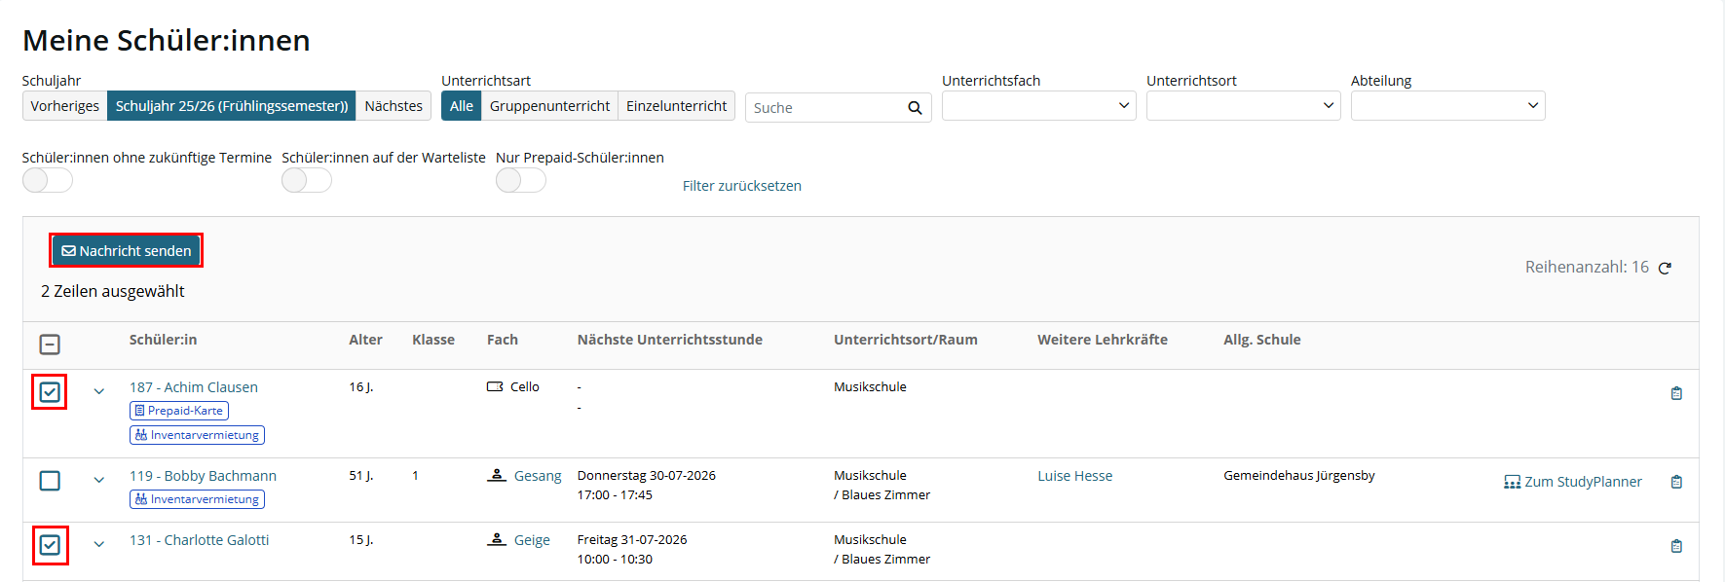1725x582 pixels.
Task: Uncheck Achim Clausen's row checkbox
Action: pyautogui.click(x=50, y=392)
